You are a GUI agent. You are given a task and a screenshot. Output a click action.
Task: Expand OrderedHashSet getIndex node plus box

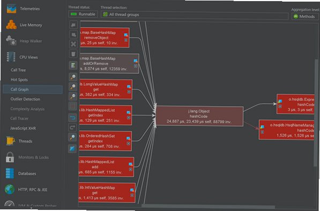[128, 144]
